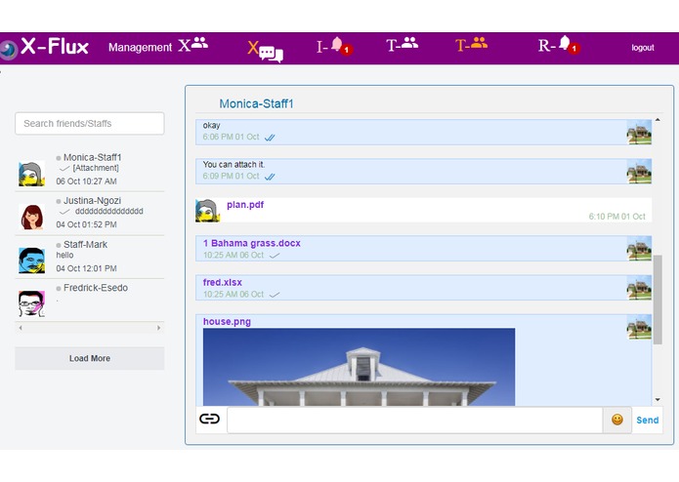Click the "okay" message text
This screenshot has width=679, height=482.
211,125
